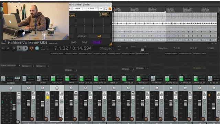Click the MASTER volume fader
Image resolution: width=220 pixels, height=124 pixels.
click(x=14, y=107)
